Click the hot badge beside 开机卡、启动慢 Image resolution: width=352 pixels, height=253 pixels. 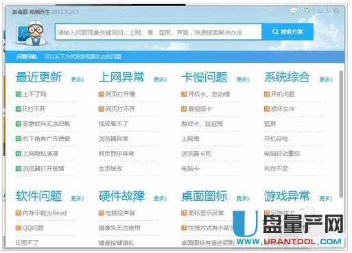184,94
